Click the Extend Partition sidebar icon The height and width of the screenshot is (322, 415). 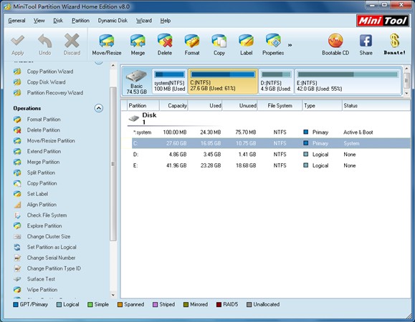click(17, 152)
